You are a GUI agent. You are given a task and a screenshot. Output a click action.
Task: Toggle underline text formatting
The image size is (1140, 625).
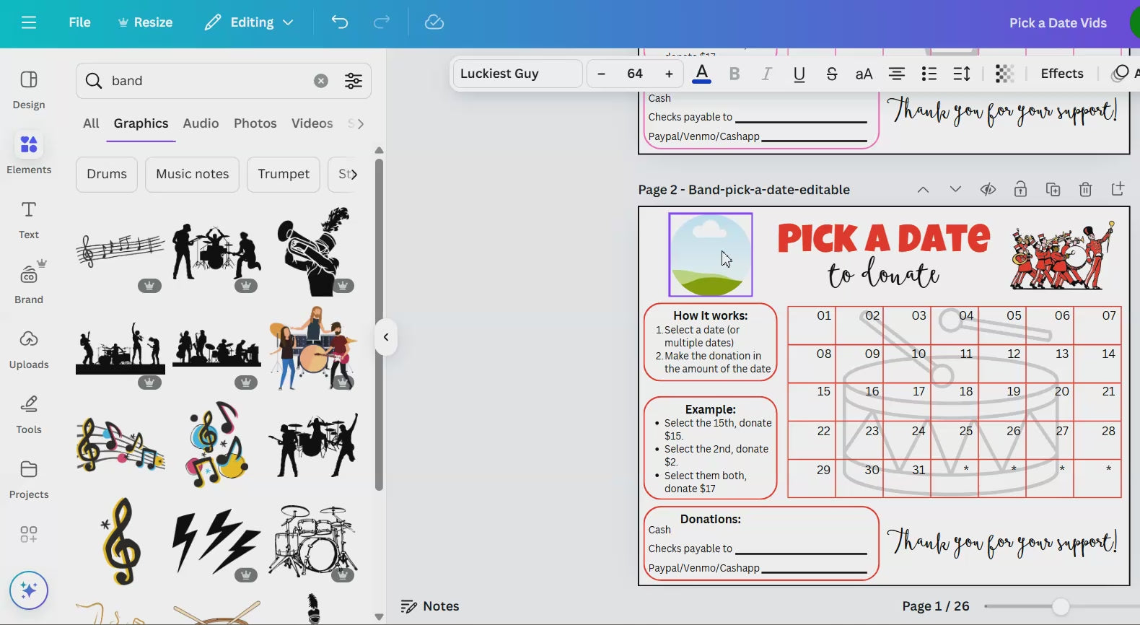[x=799, y=74]
